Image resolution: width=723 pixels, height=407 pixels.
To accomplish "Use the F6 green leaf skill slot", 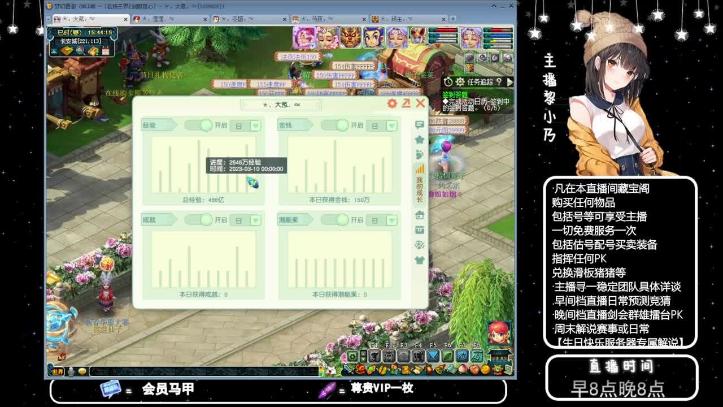I will pyautogui.click(x=447, y=356).
